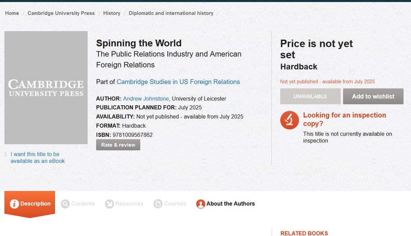
Task: Click the Cambridge University Press cover thumbnail
Action: click(46, 88)
